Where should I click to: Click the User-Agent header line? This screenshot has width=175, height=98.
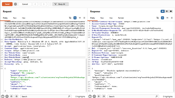coord(45,43)
